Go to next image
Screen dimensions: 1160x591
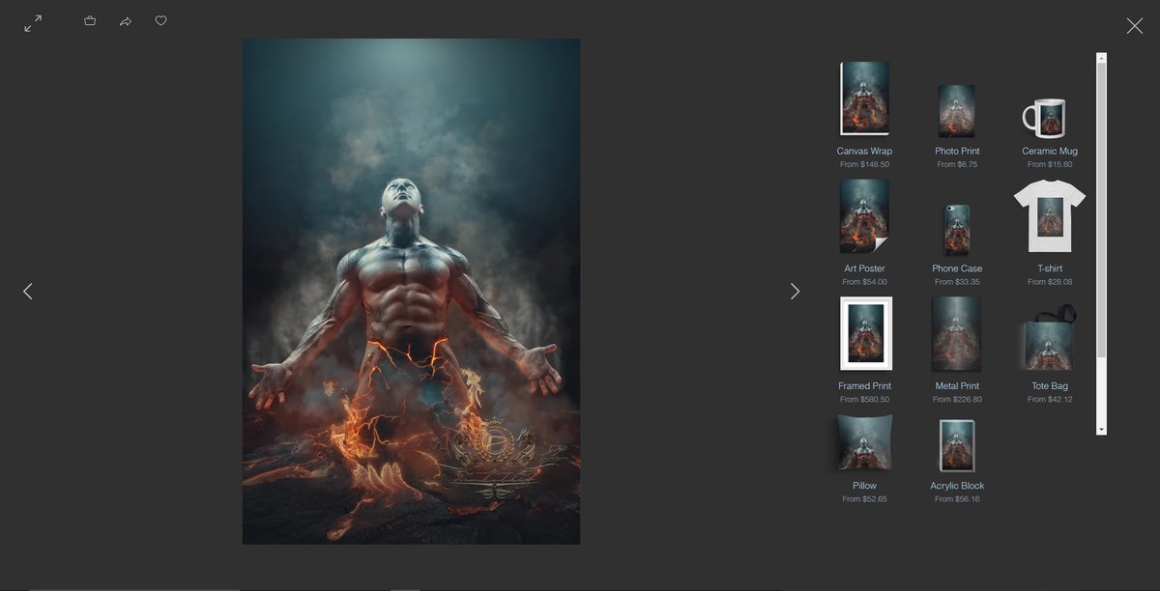795,291
